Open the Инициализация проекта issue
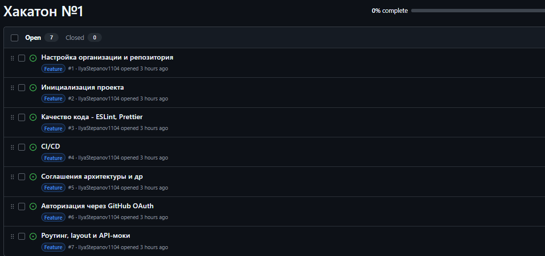The image size is (545, 256). [82, 87]
